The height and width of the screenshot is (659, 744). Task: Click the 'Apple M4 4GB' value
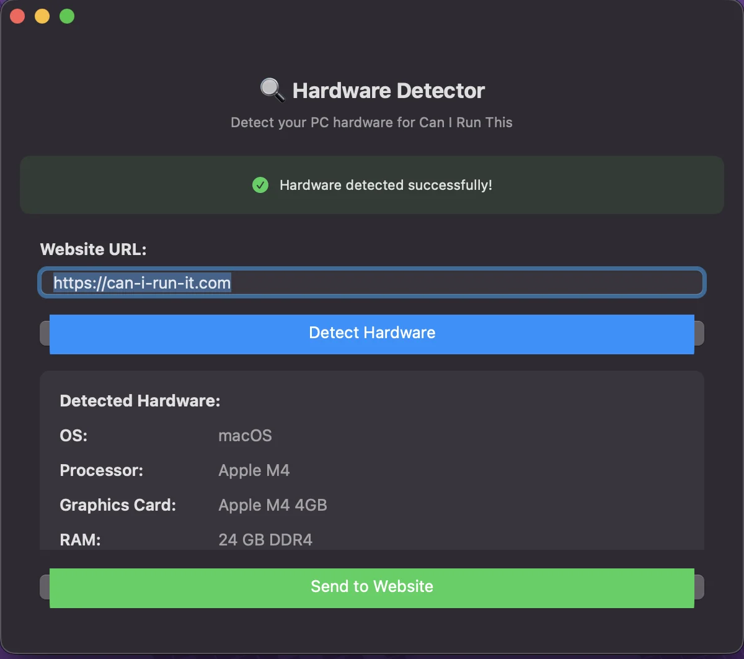point(273,505)
